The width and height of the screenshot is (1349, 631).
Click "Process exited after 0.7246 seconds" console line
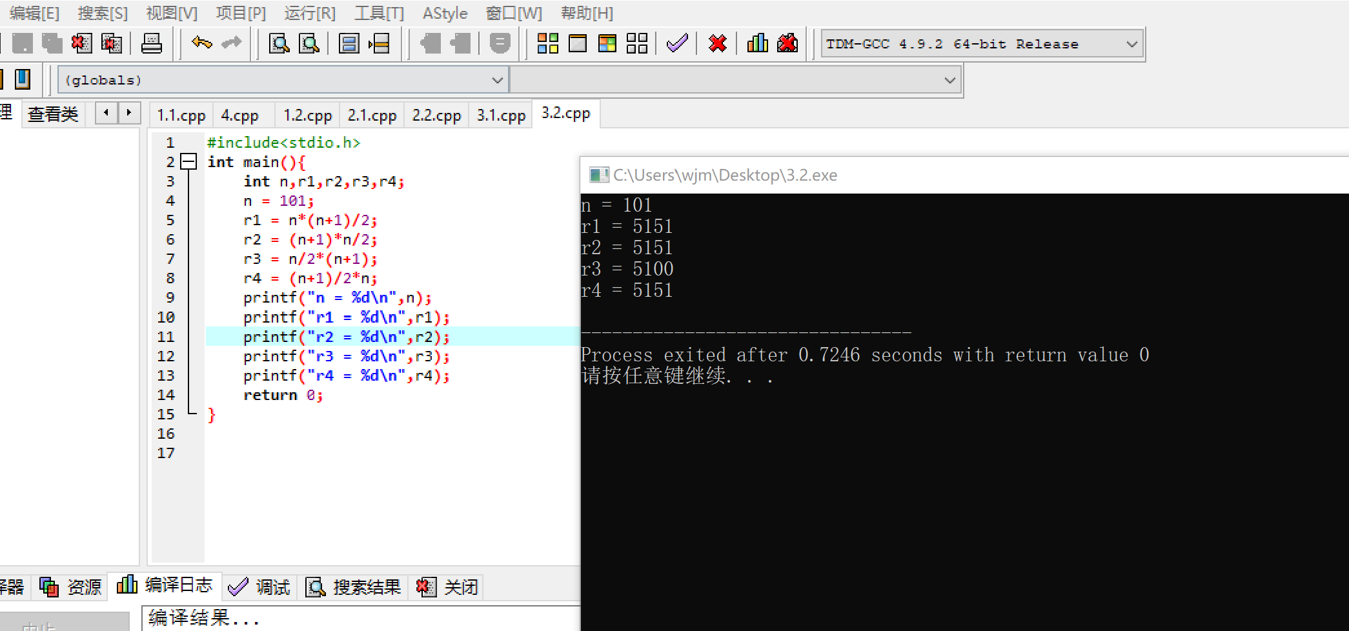(865, 355)
